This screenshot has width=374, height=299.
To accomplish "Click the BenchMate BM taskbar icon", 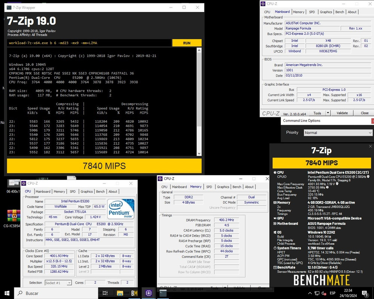I will [x=134, y=293].
